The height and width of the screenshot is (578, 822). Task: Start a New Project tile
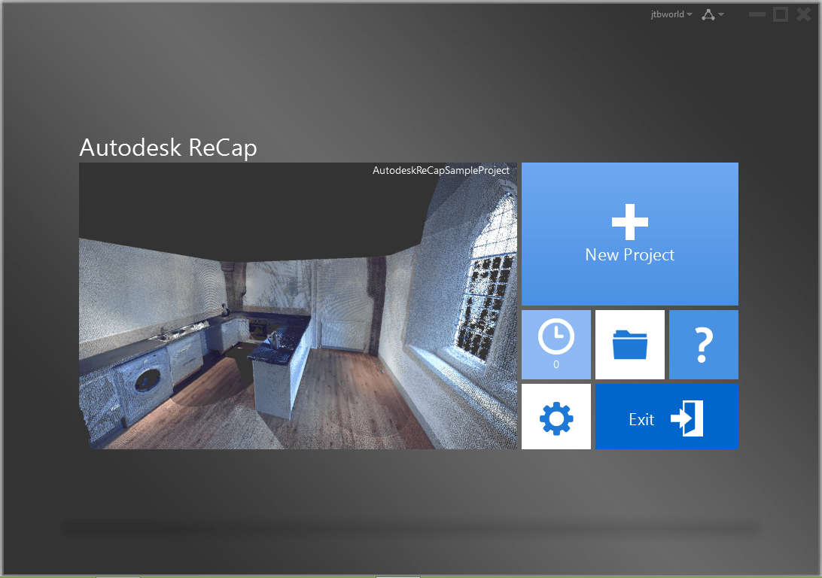629,234
